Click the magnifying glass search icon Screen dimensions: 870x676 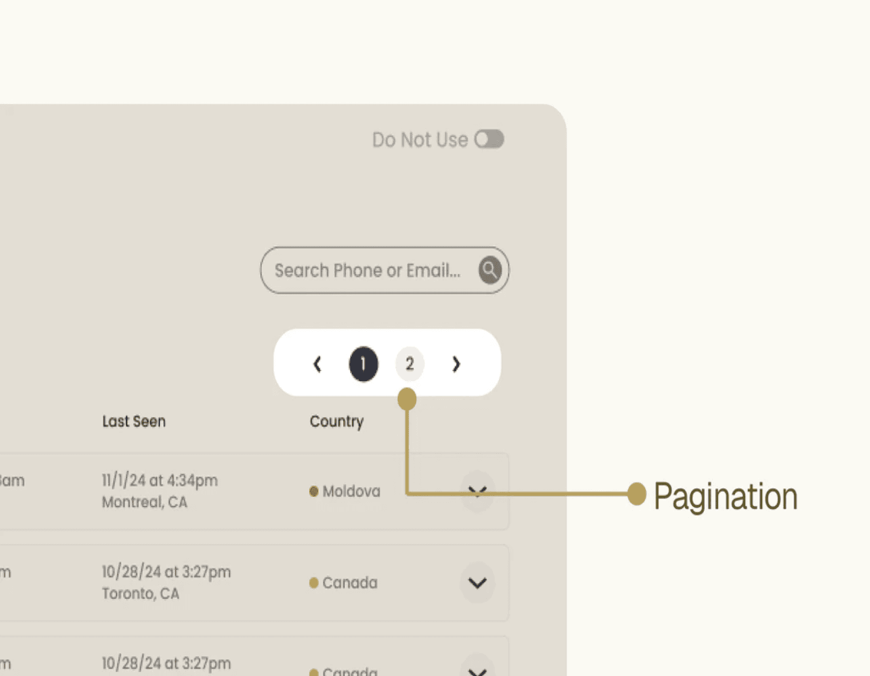pos(489,270)
